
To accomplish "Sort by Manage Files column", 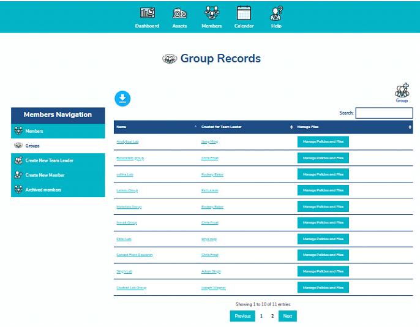I will click(353, 127).
